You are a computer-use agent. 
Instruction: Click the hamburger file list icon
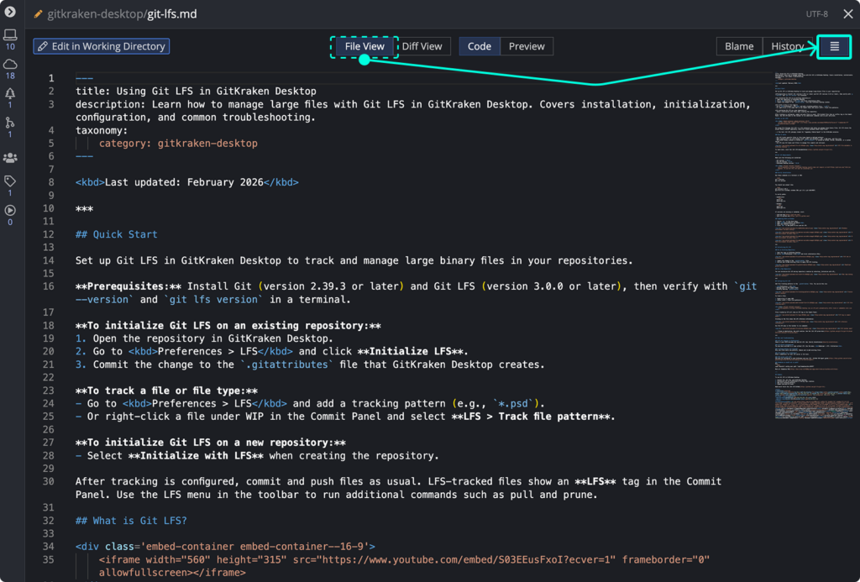[x=834, y=46]
